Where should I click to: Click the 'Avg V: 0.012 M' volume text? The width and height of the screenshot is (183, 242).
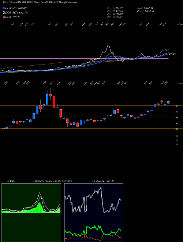point(145,8)
